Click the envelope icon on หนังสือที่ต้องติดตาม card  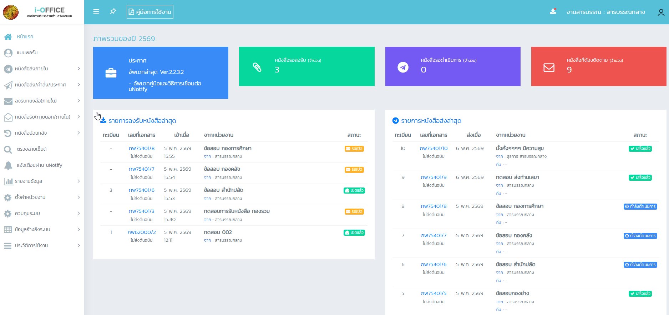point(549,67)
